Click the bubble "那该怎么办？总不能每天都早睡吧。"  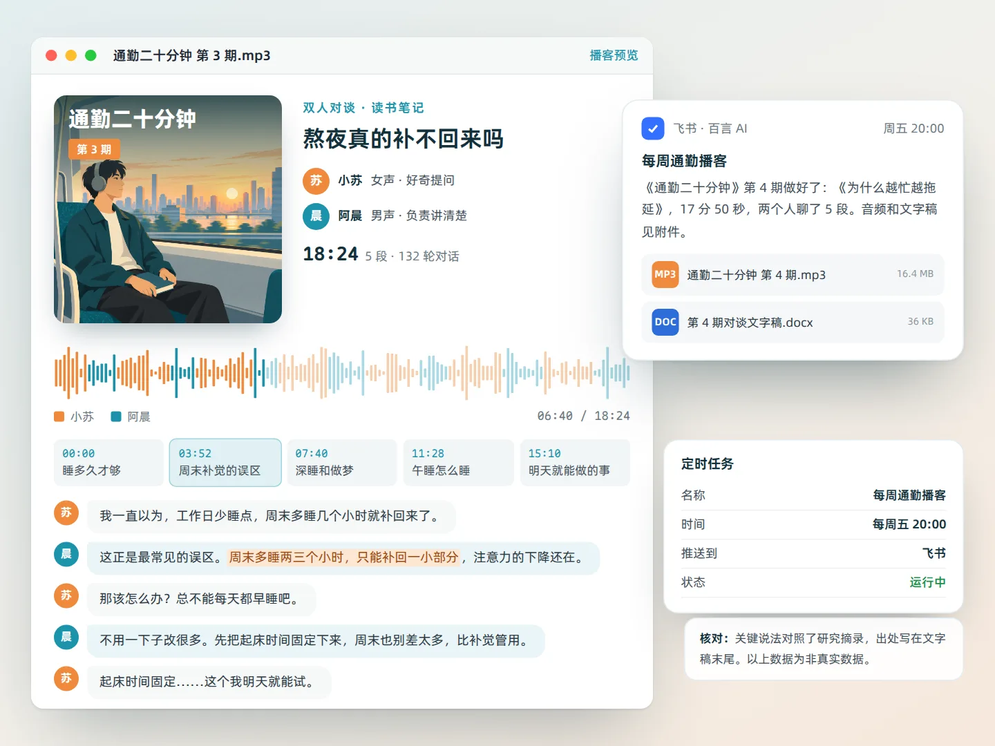(201, 599)
